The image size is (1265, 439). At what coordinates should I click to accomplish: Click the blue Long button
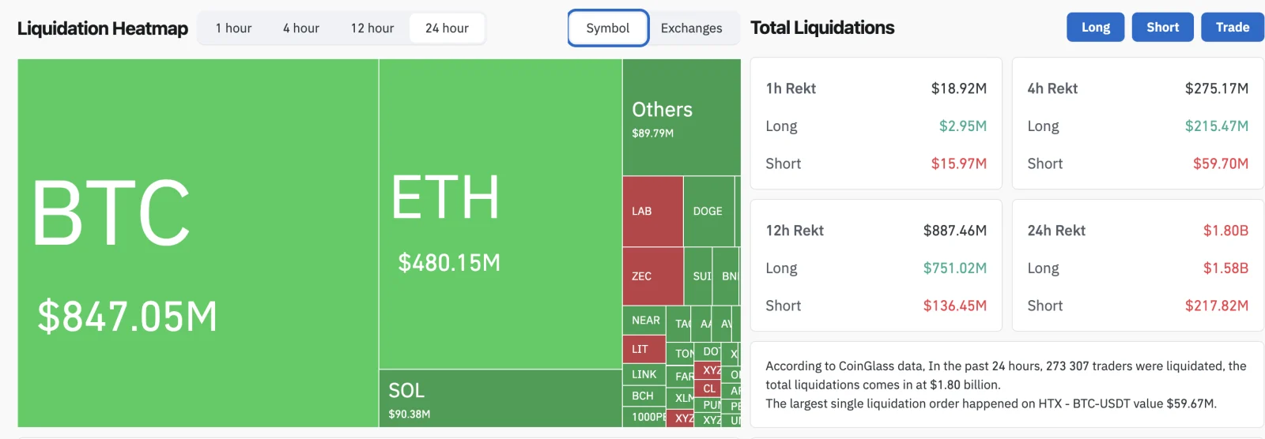pyautogui.click(x=1096, y=27)
